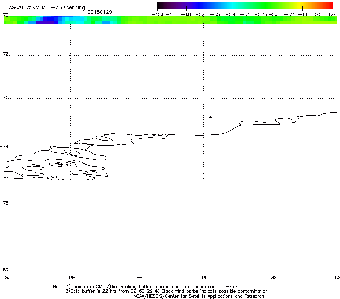Screen dimensions: 340x299
Task: Click the -1.0 color scale label
Action: click(x=171, y=15)
